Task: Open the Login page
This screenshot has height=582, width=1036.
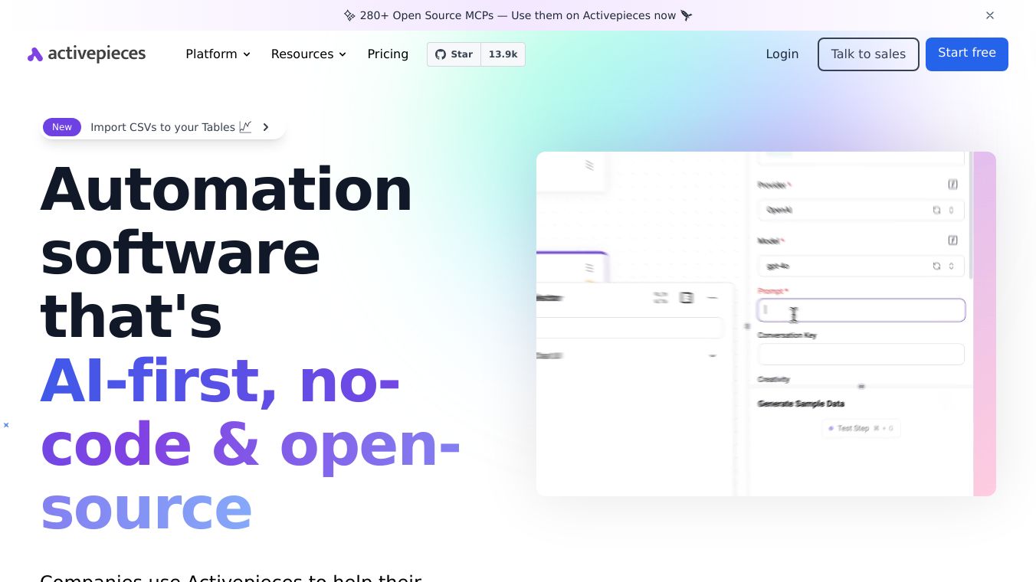Action: [782, 54]
